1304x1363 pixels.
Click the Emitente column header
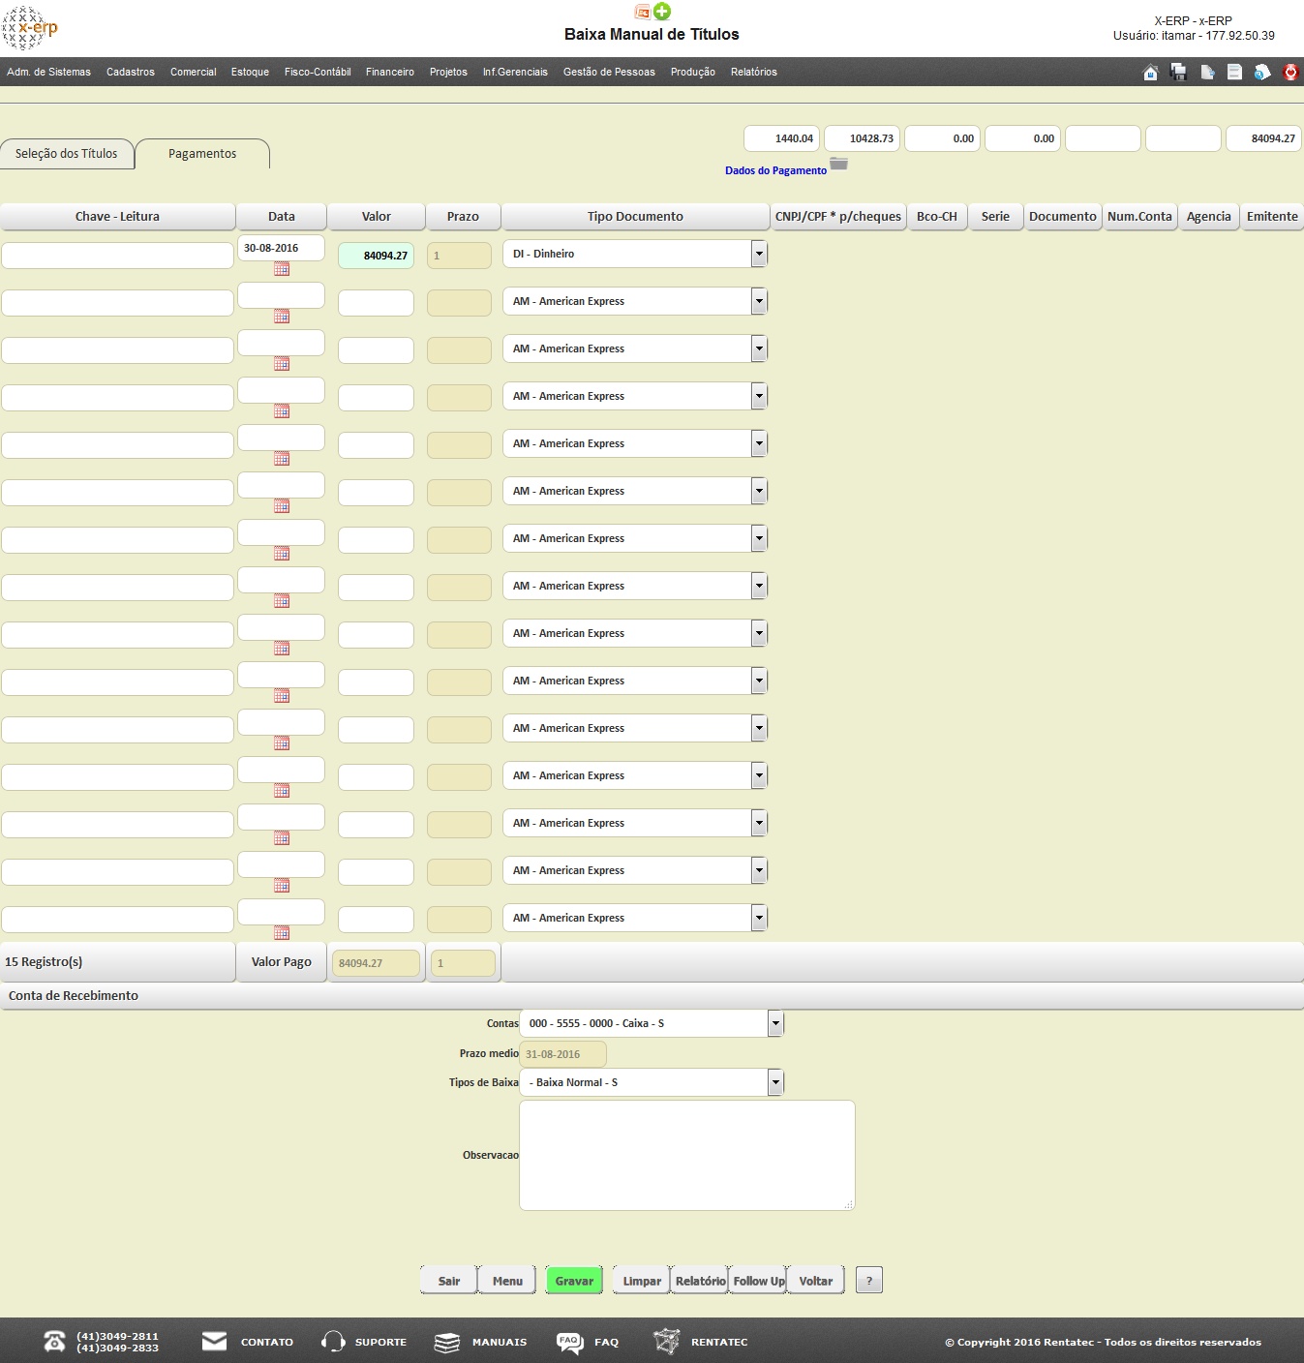(1272, 216)
